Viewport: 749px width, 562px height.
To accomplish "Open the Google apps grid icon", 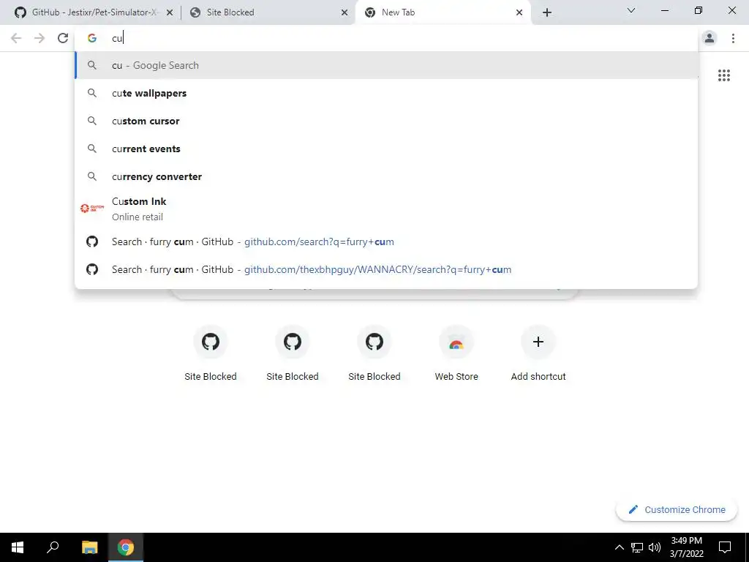I will (723, 75).
